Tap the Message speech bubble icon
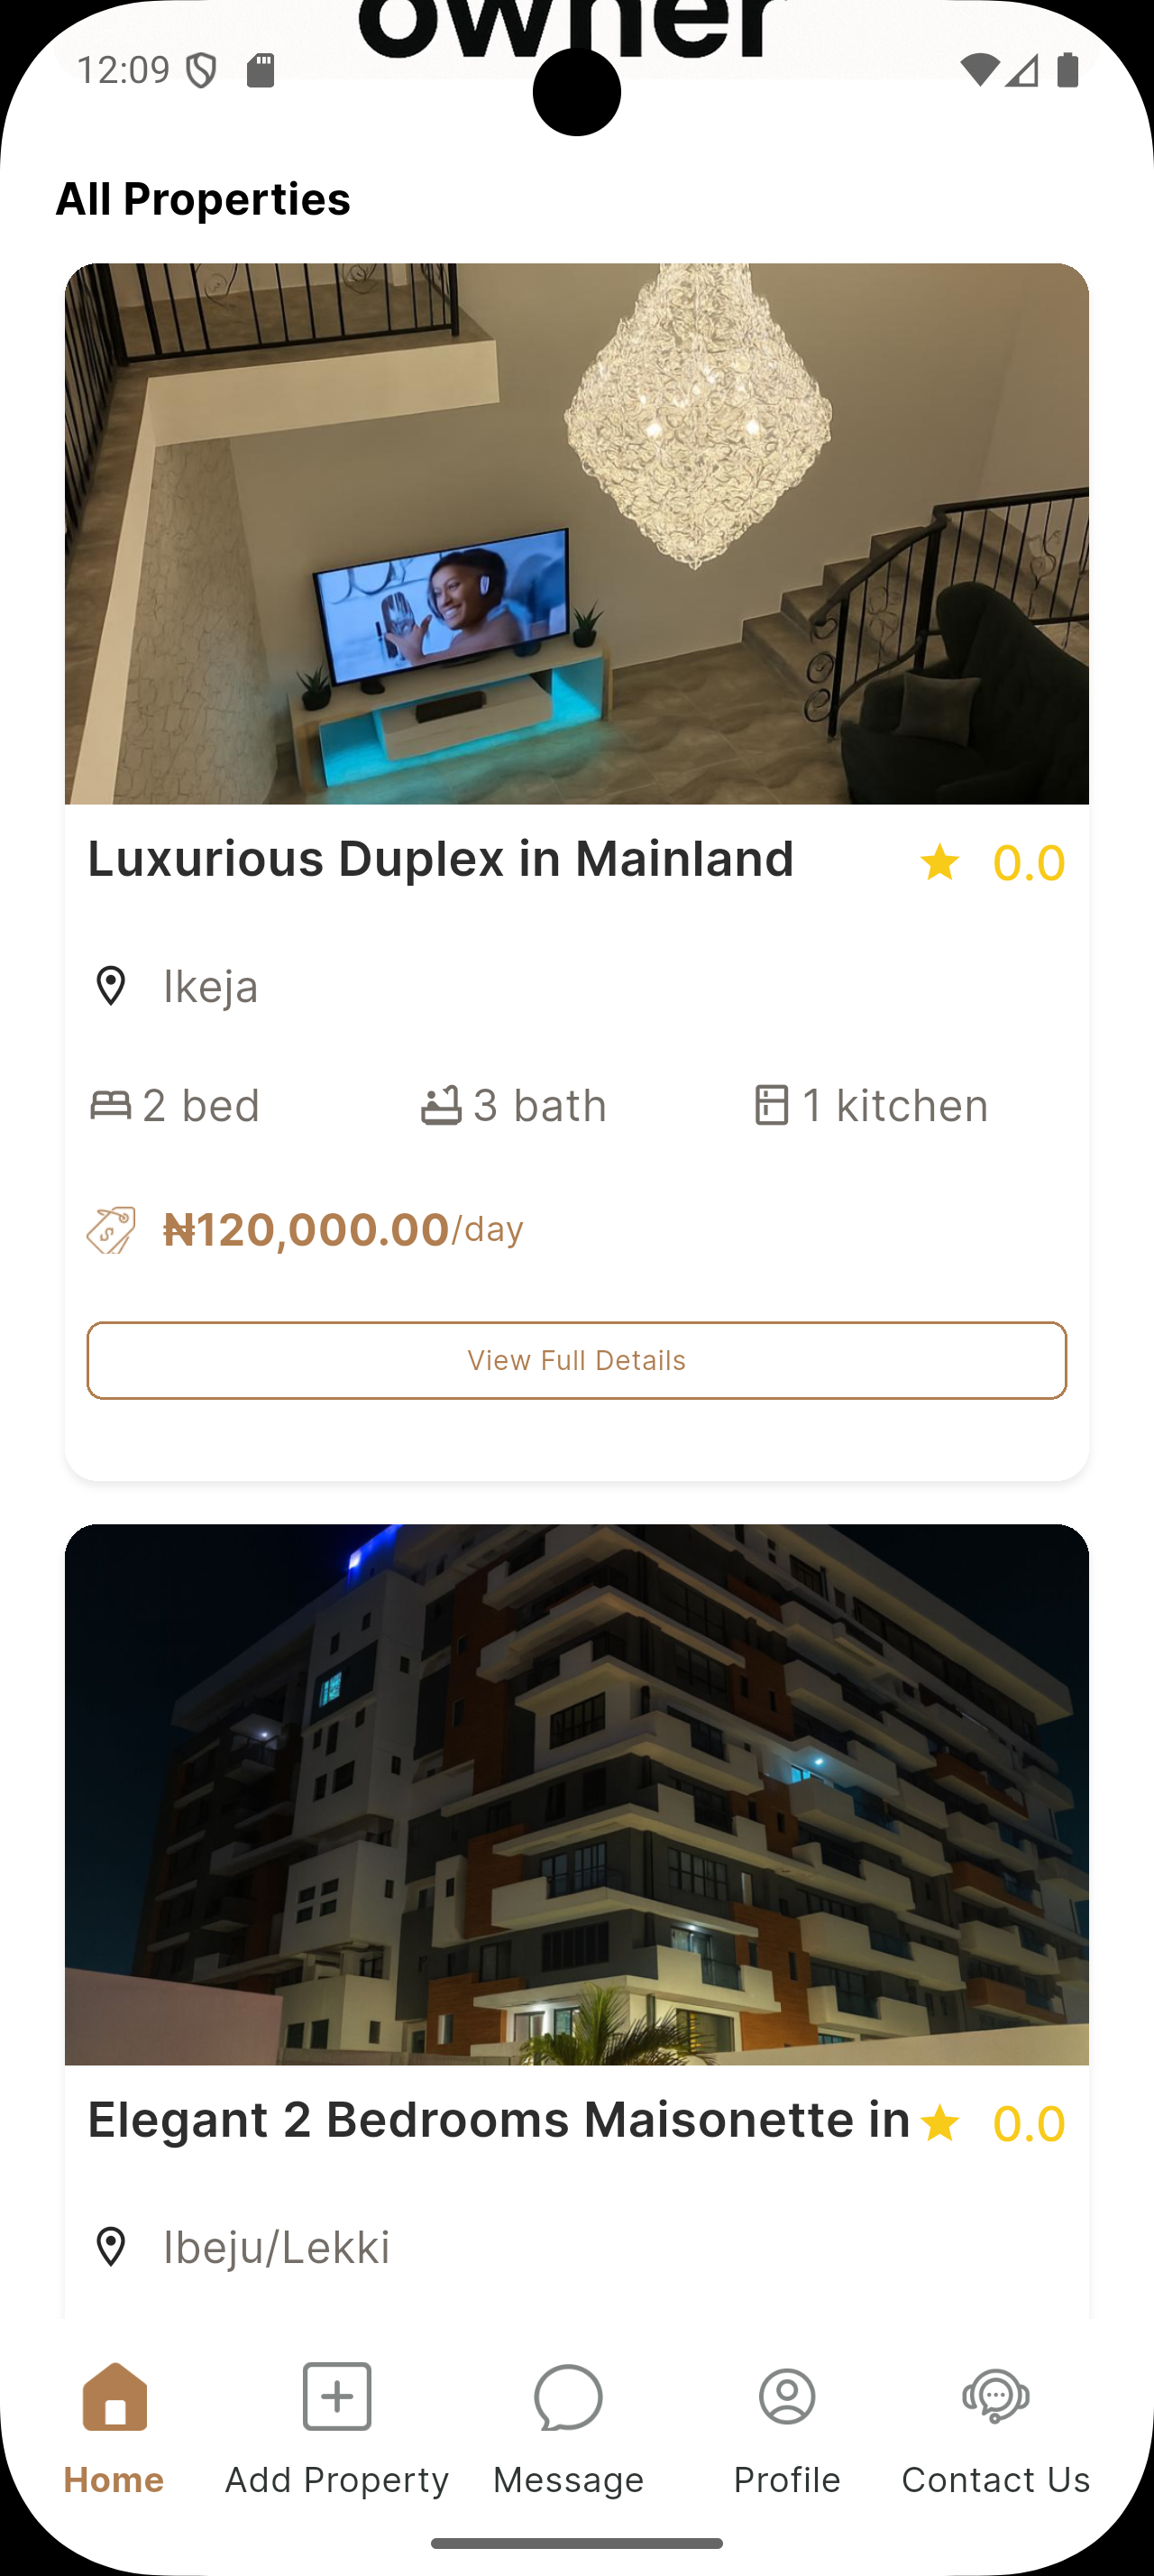The width and height of the screenshot is (1154, 2576). coord(567,2397)
